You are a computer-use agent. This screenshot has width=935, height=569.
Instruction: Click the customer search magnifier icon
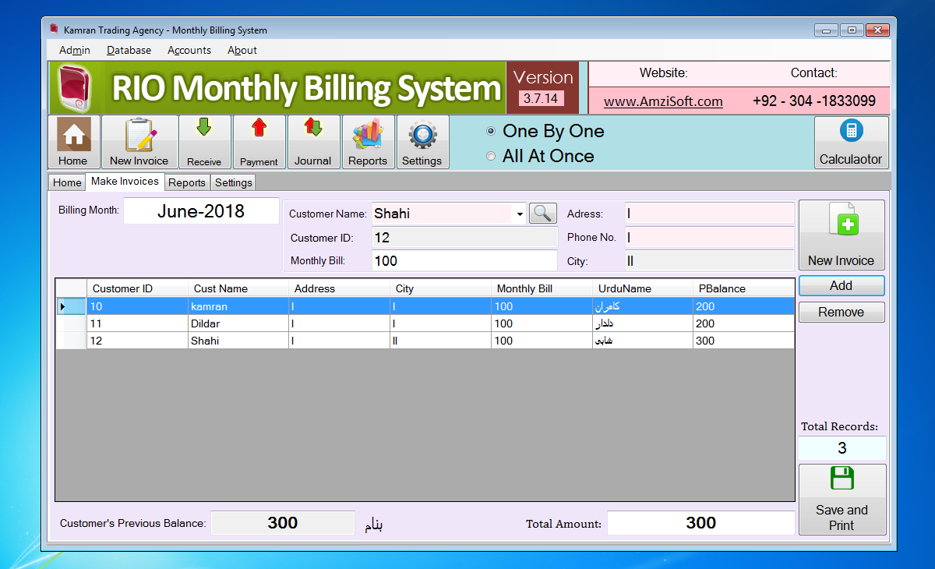[x=542, y=213]
